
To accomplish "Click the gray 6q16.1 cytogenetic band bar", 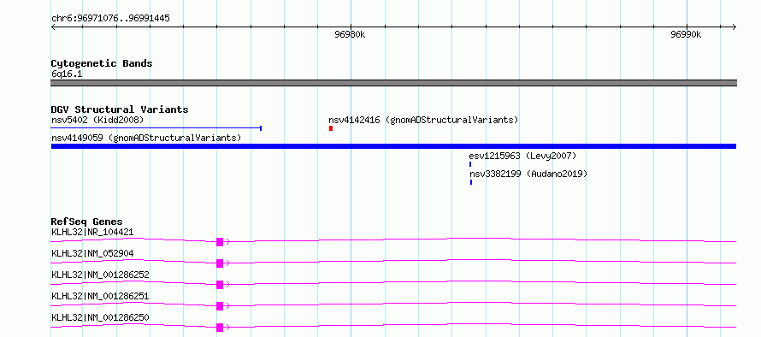I will (393, 83).
